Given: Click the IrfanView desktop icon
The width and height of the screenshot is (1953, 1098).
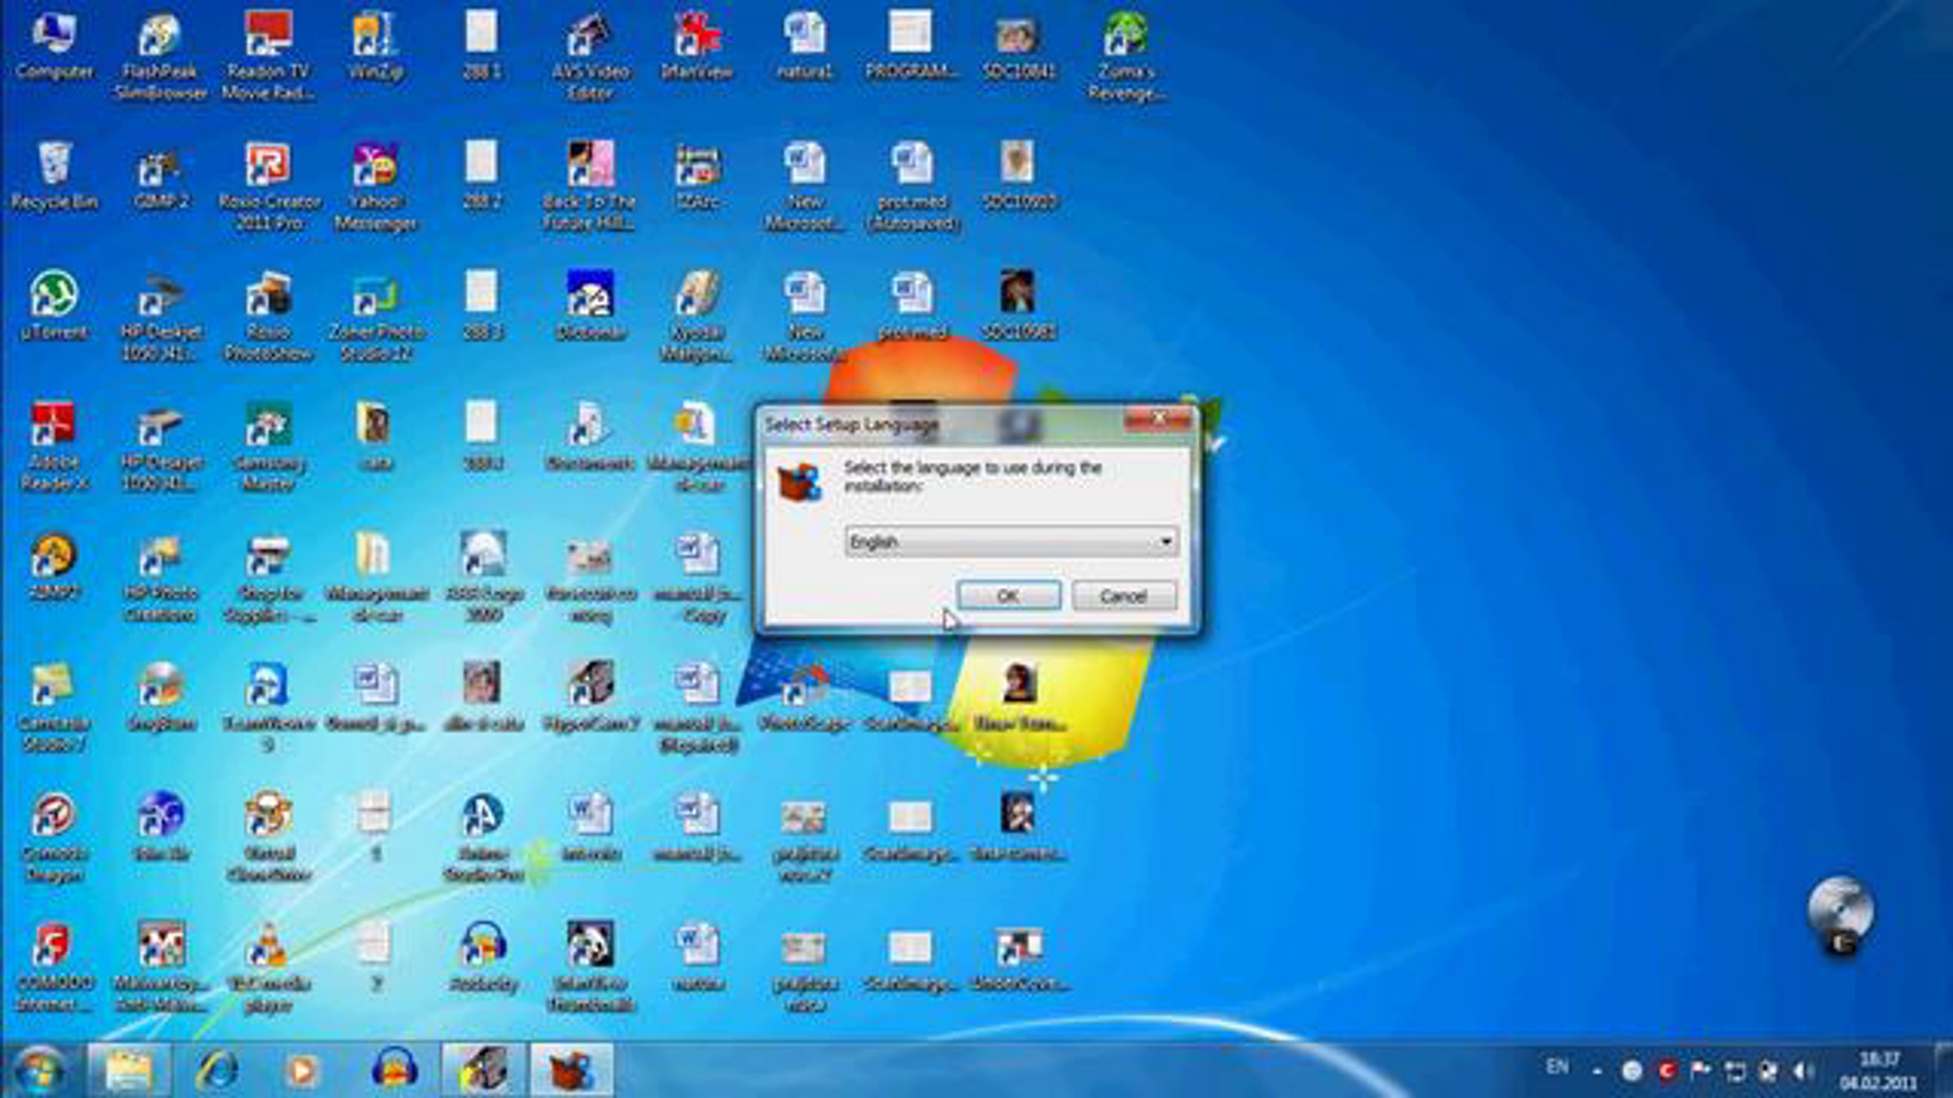Looking at the screenshot, I should (697, 36).
